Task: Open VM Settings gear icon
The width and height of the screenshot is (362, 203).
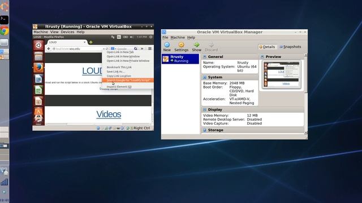Action: [181, 45]
